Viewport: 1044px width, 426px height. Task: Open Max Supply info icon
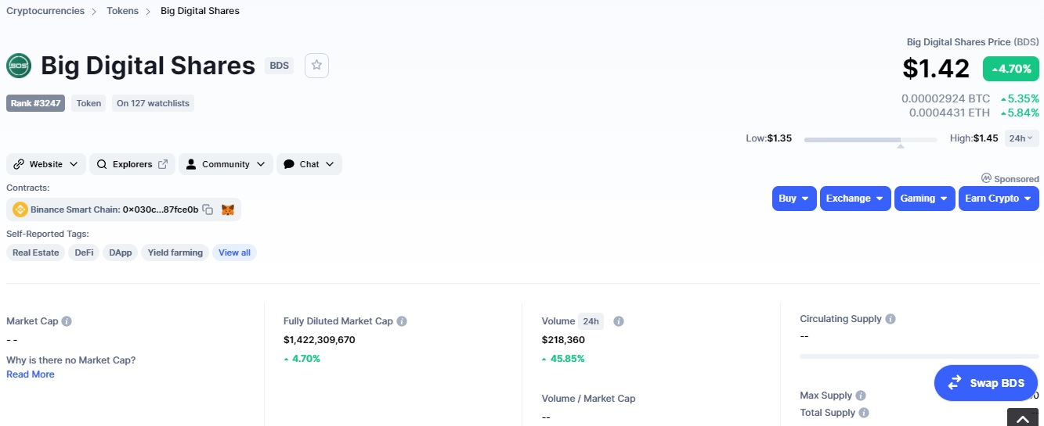861,396
